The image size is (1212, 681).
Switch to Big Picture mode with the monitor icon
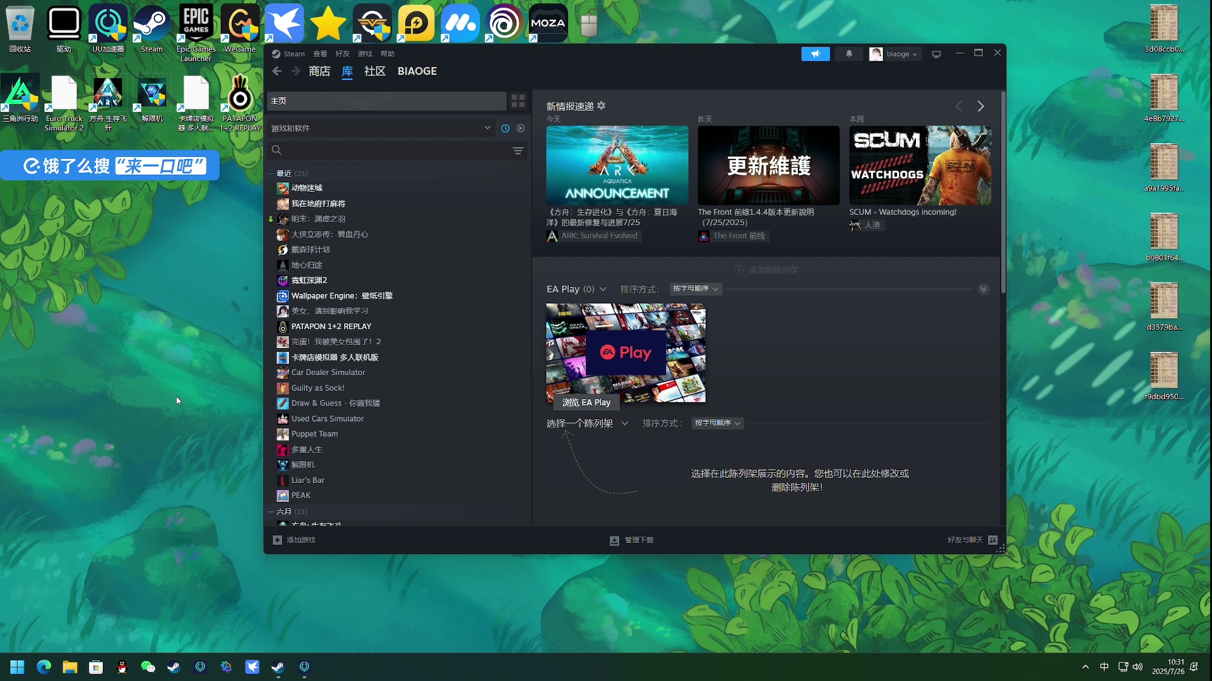[937, 54]
